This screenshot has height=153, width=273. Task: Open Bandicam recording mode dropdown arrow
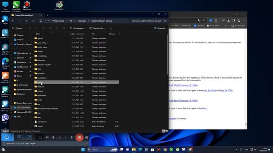13,137
